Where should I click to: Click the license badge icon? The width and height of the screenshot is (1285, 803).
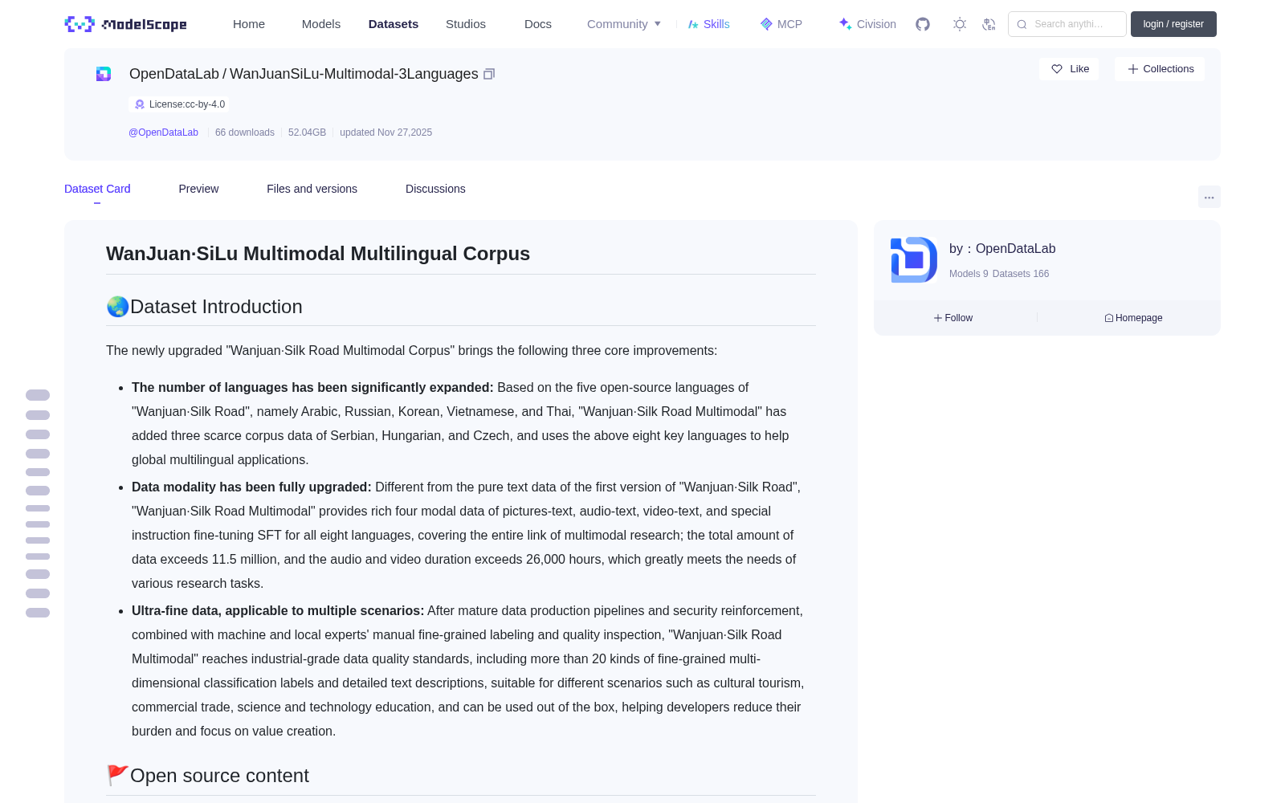click(140, 104)
